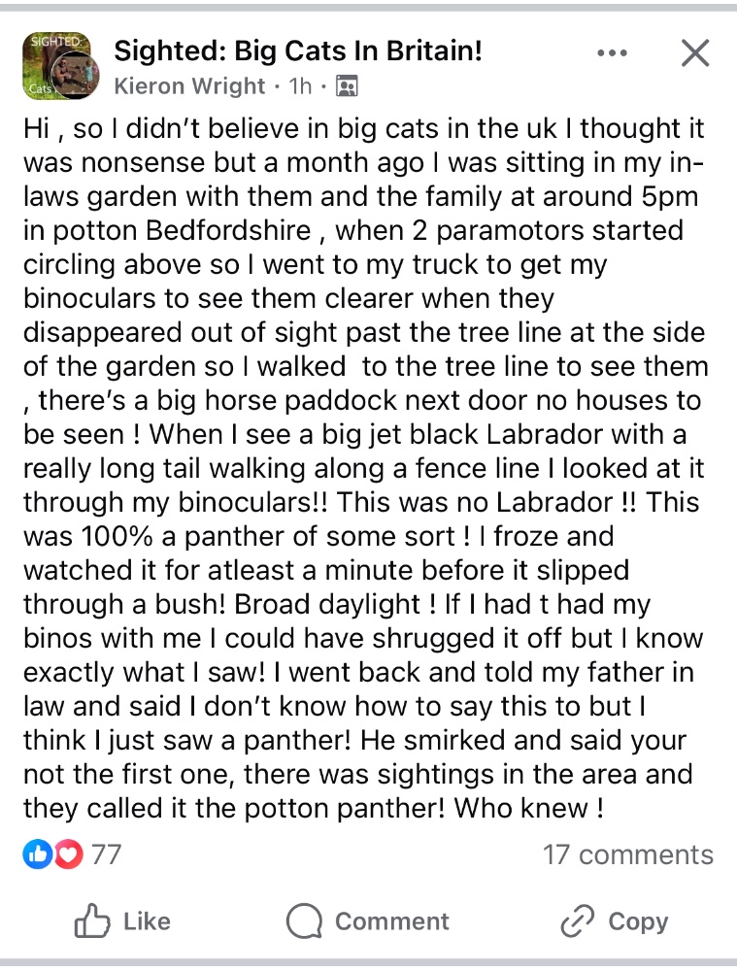The image size is (737, 970).
Task: Click the "1h" post timestamp
Action: click(300, 85)
